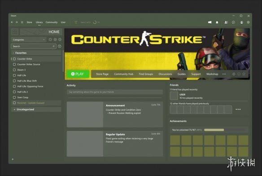This screenshot has width=262, height=176.
Task: Open the settings gear in top bar
Action: coord(248,22)
